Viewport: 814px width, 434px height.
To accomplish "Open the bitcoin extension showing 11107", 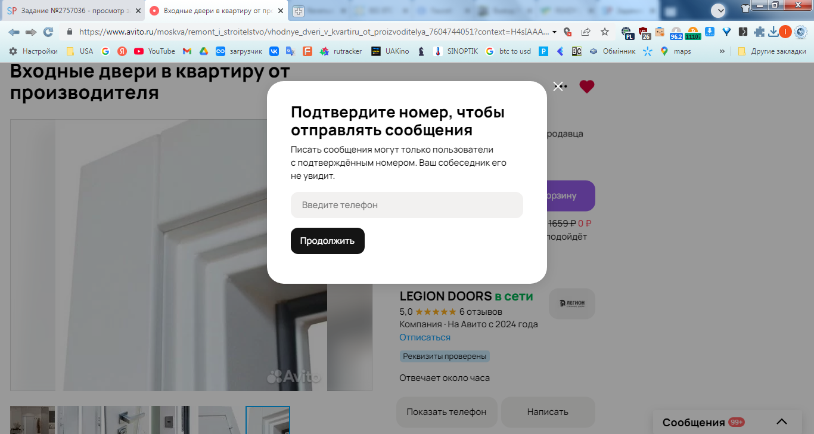I will coord(693,33).
